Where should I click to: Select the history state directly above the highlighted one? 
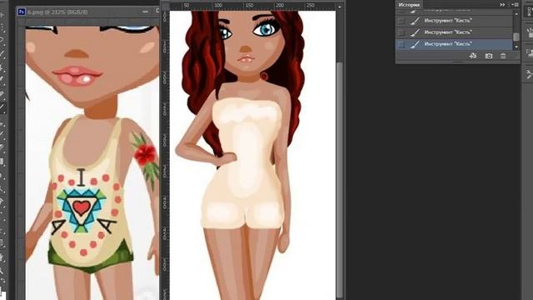pyautogui.click(x=454, y=32)
